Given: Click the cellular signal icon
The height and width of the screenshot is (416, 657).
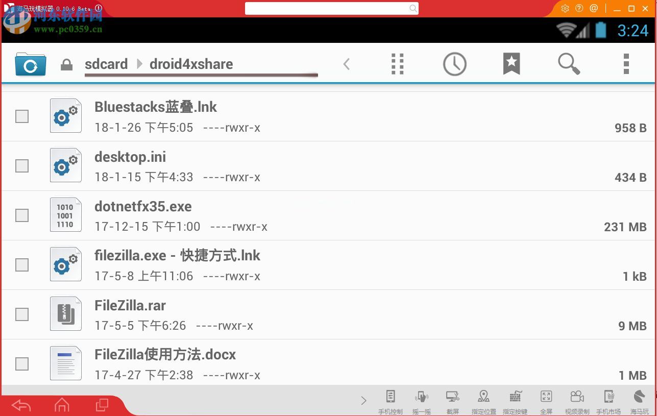Looking at the screenshot, I should coord(582,31).
